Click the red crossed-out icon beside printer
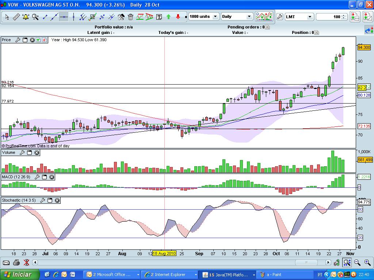 pos(26,262)
